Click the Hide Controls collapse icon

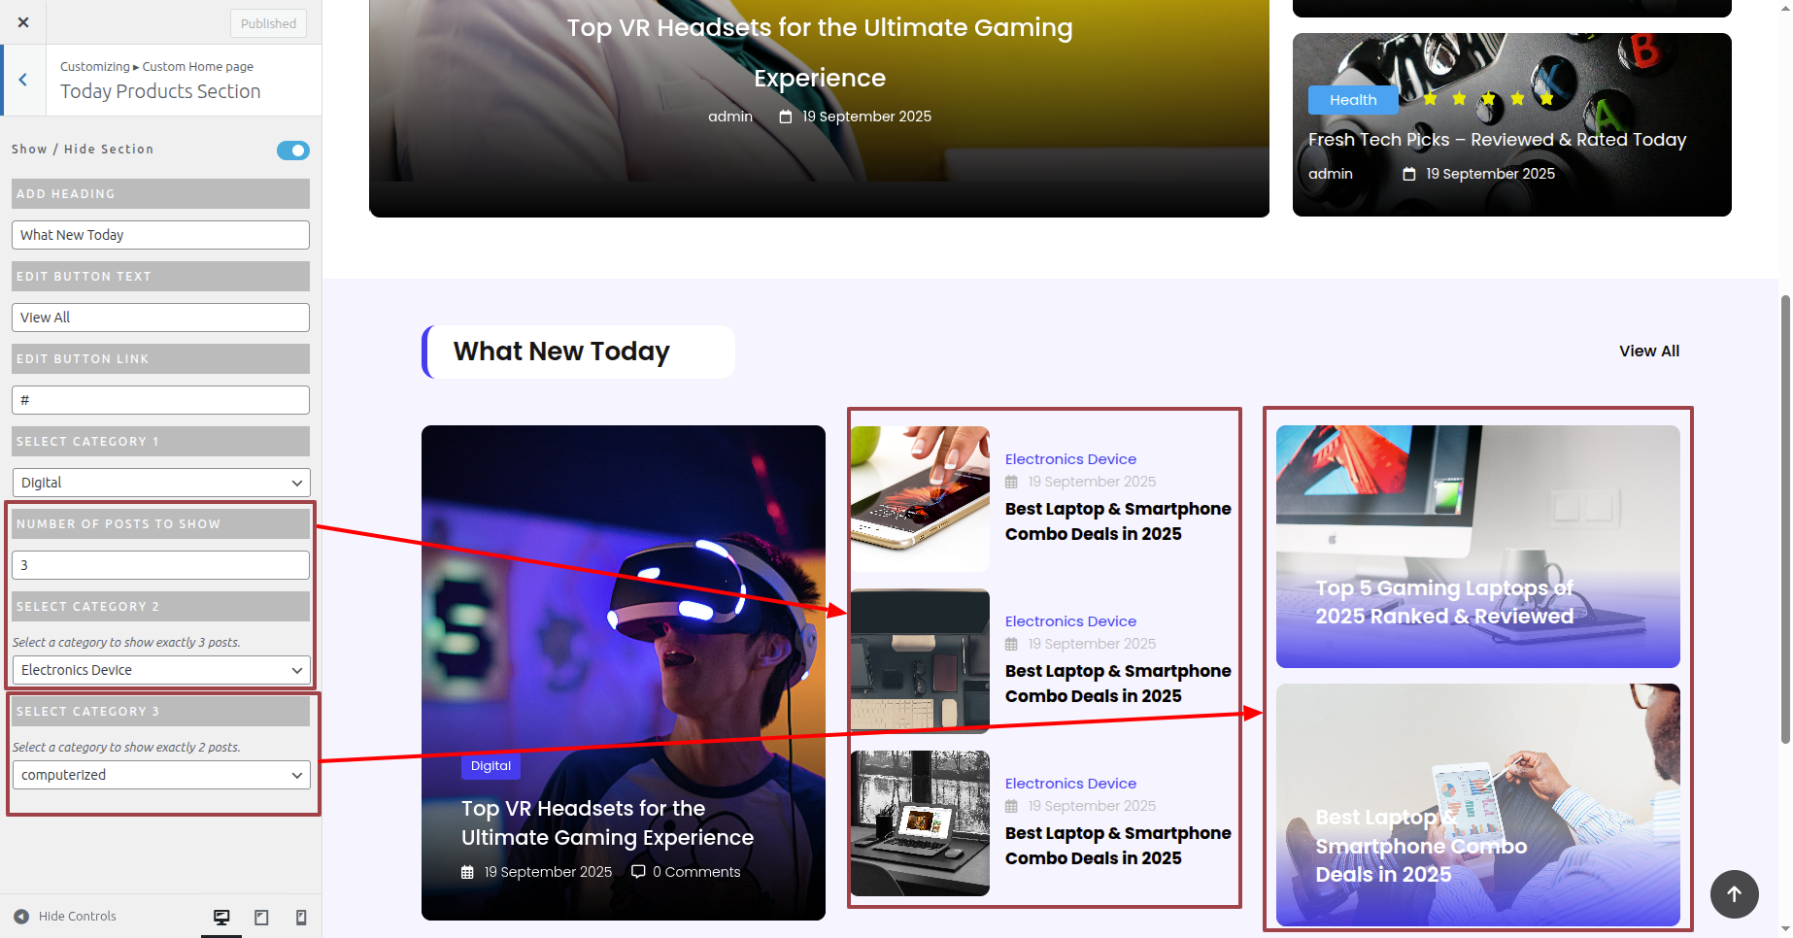coord(21,917)
